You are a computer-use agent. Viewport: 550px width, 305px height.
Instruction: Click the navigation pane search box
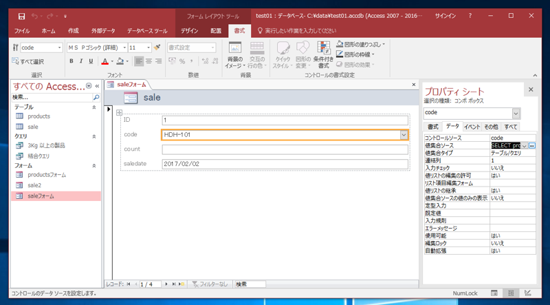52,97
